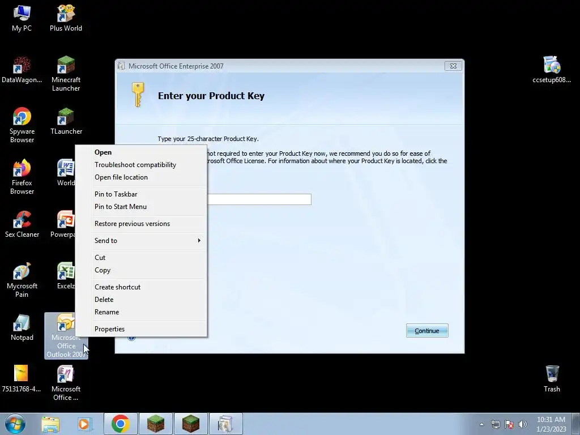Switch to second Minecraft taskbar button

point(190,424)
